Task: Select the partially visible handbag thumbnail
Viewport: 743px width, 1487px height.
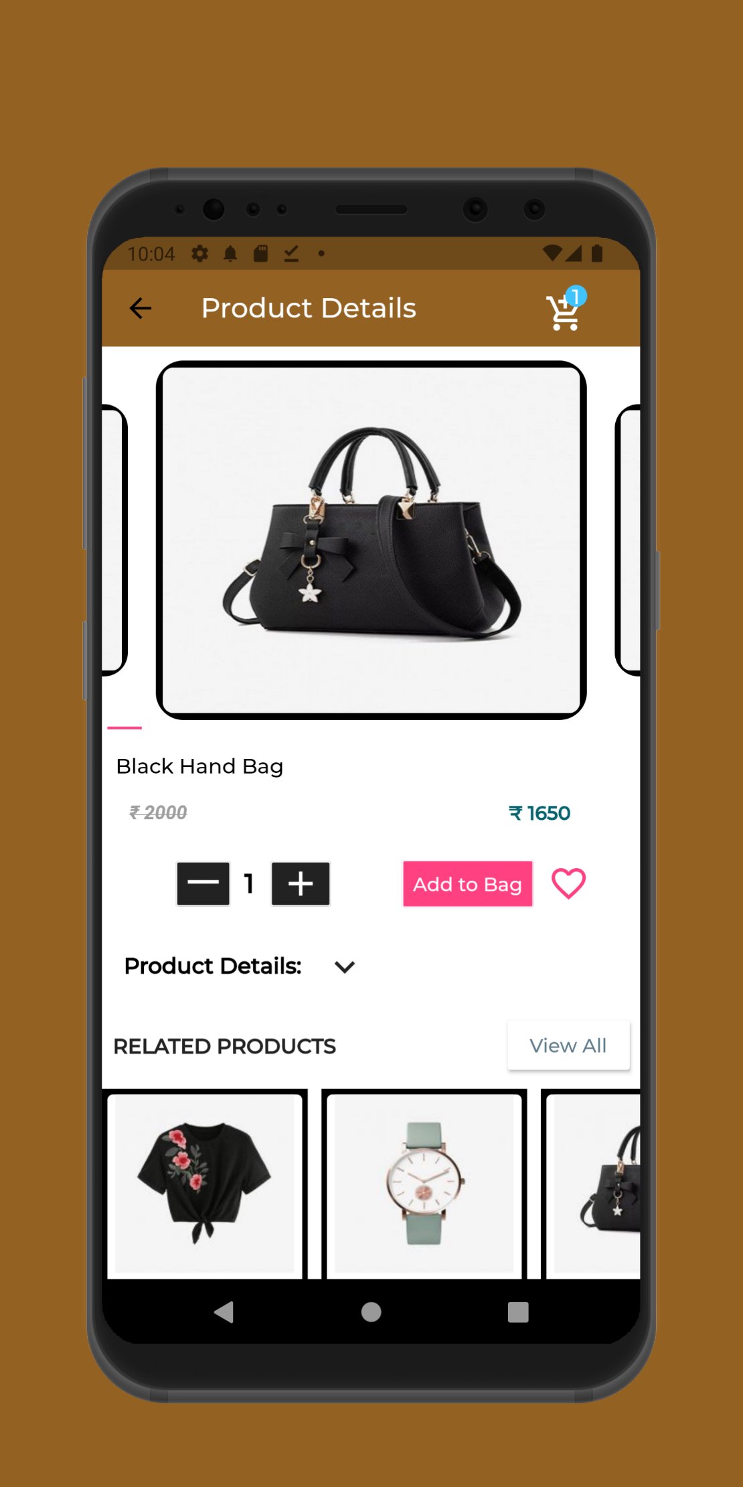Action: point(594,1184)
